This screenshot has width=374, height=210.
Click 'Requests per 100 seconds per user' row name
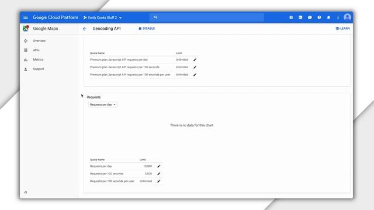point(112,181)
